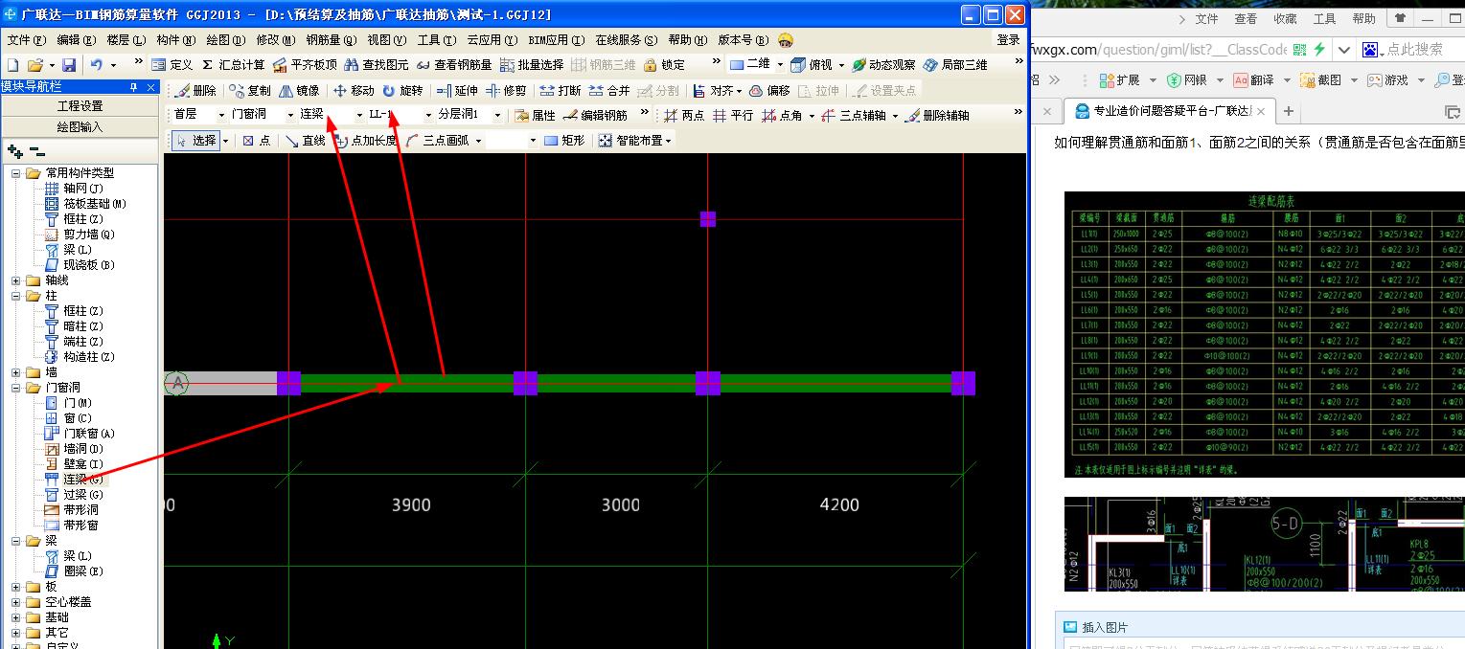This screenshot has width=1465, height=649.
Task: Open the 钢筋量 menu
Action: click(331, 40)
